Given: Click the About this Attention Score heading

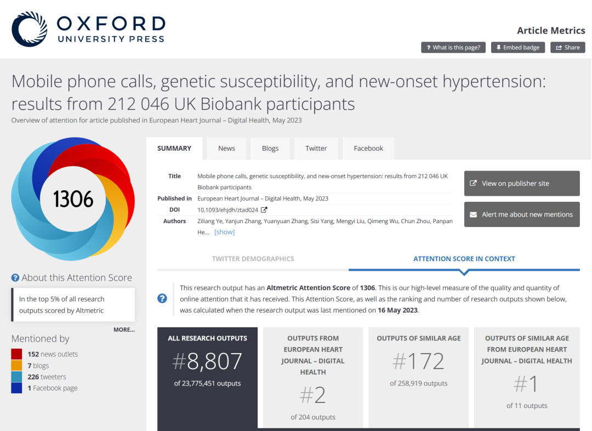Looking at the screenshot, I should (x=77, y=277).
